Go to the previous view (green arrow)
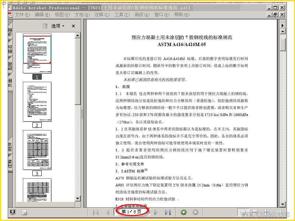 point(184,212)
